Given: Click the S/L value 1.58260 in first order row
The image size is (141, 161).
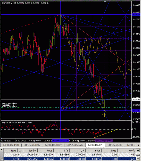Looking at the screenshot, I should 64,154.
